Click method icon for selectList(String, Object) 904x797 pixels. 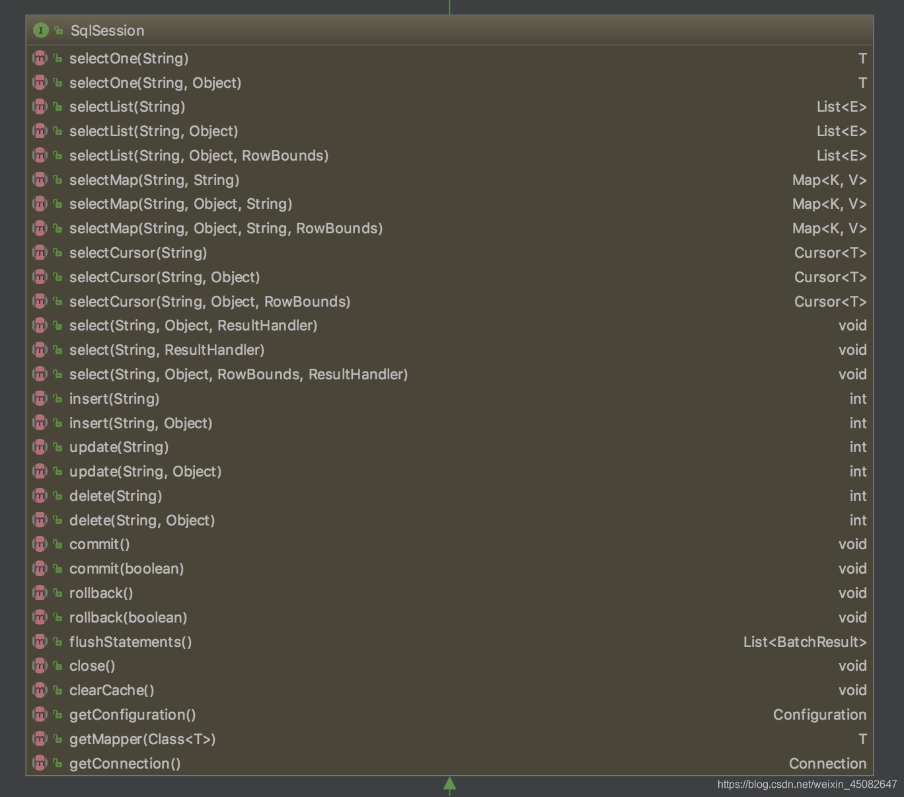point(40,131)
